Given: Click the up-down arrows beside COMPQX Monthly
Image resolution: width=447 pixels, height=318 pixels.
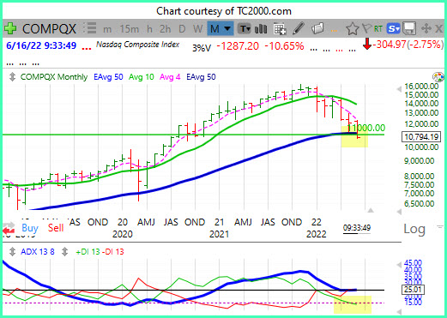Looking at the screenshot, I should point(12,77).
